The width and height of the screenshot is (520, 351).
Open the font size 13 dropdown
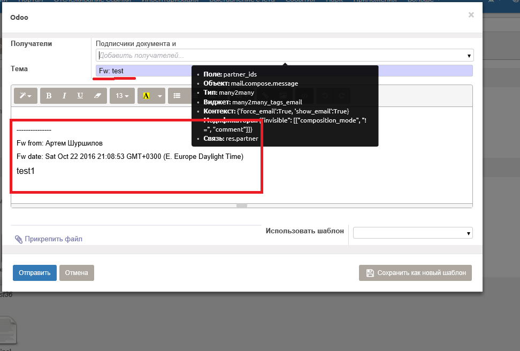pyautogui.click(x=122, y=96)
